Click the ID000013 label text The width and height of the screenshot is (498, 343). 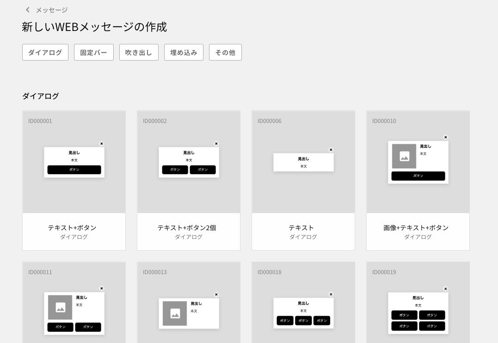pos(155,272)
